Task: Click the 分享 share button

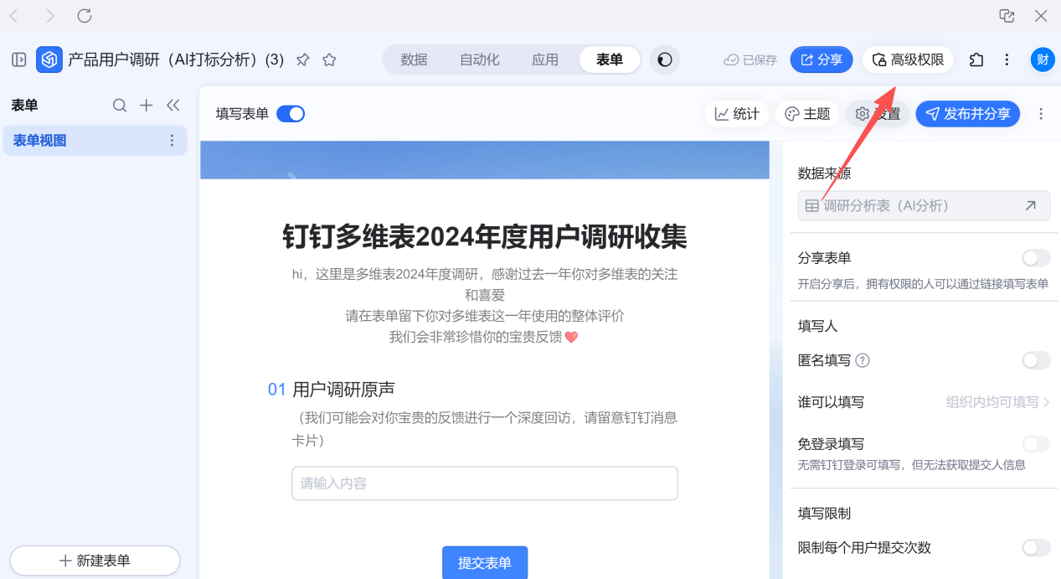Action: (x=822, y=59)
